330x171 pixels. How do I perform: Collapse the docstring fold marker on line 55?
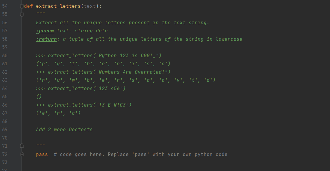(x=22, y=15)
